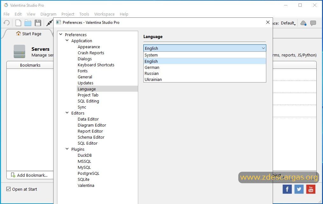
Task: Click the New document toolbar icon
Action: (x=18, y=23)
